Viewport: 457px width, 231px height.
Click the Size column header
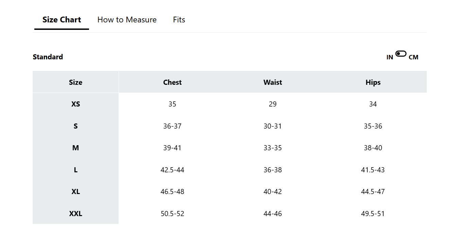pos(75,82)
